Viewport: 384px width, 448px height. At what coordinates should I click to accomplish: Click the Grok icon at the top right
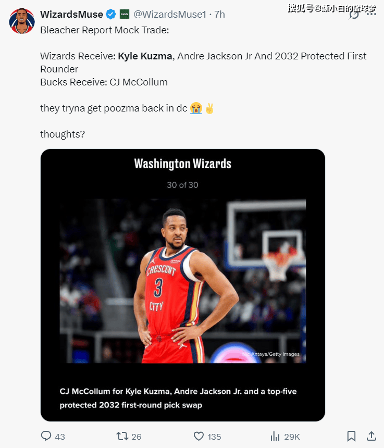point(354,14)
